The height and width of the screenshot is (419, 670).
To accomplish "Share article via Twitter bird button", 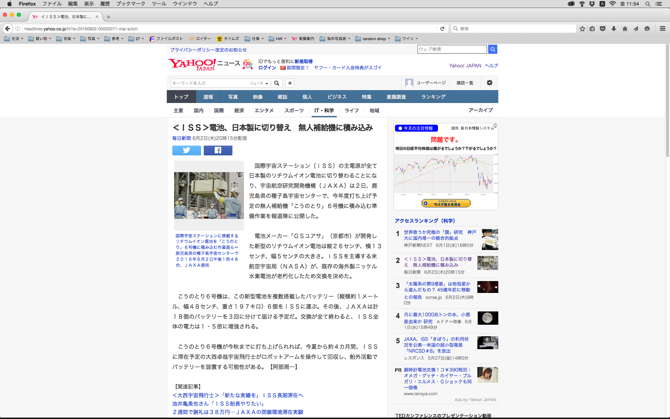I will pyautogui.click(x=186, y=150).
